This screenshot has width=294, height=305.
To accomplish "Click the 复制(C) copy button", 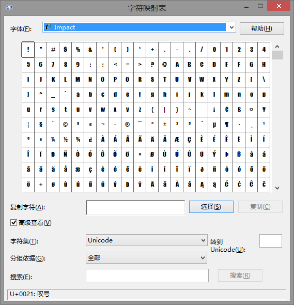I will coord(260,207).
